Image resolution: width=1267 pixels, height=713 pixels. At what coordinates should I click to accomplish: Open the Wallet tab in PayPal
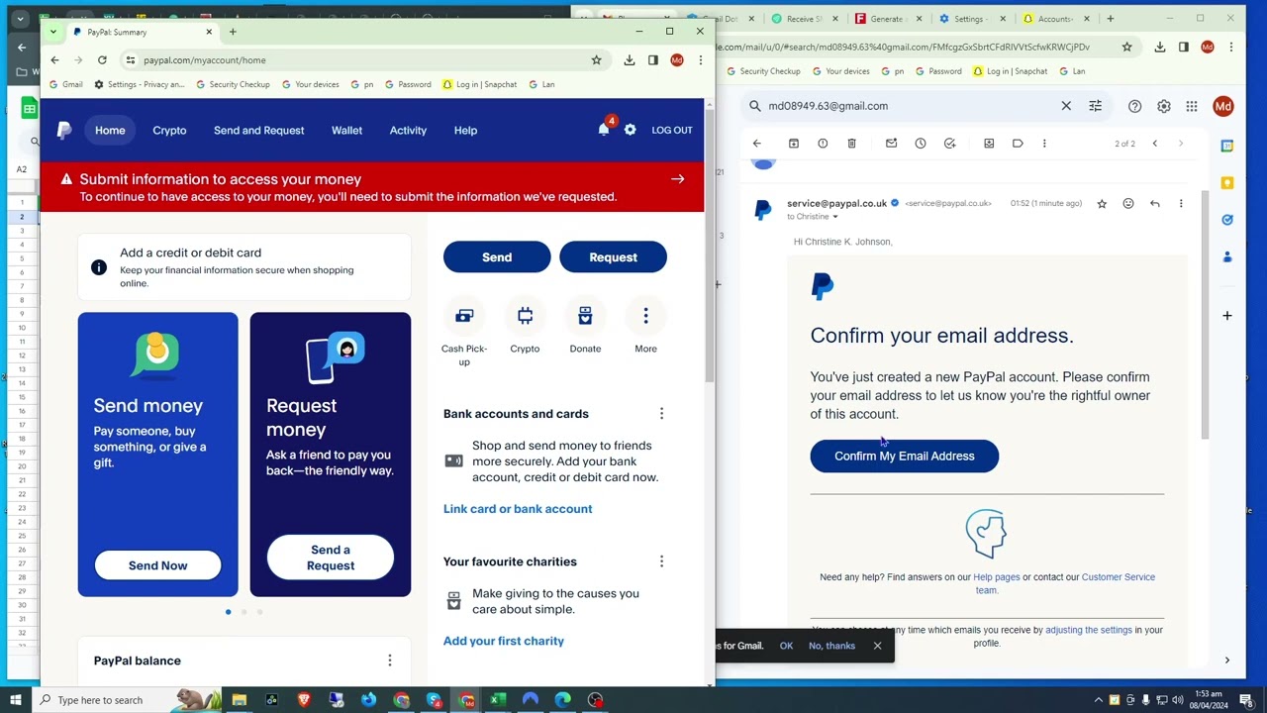pos(346,130)
